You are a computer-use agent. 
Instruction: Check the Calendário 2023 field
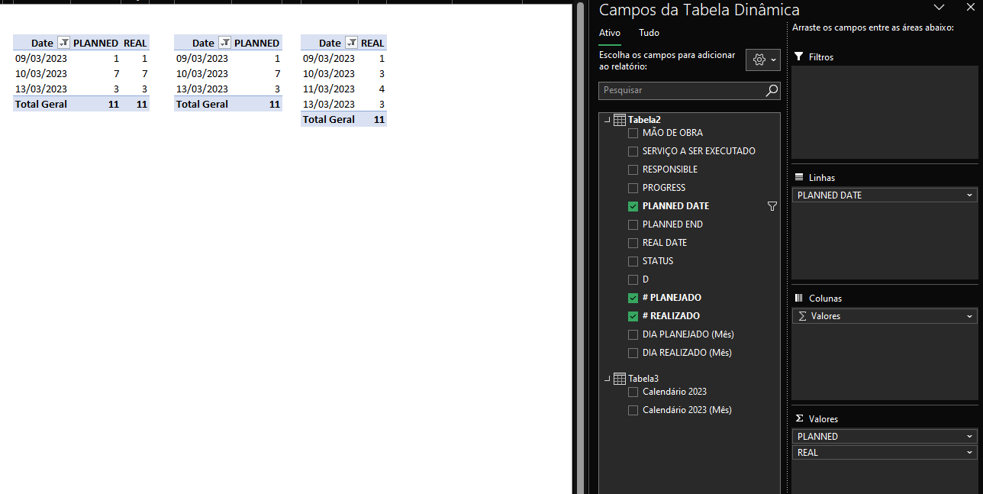(633, 392)
